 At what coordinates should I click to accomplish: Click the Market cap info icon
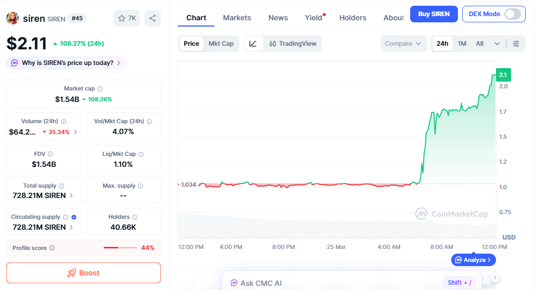100,89
